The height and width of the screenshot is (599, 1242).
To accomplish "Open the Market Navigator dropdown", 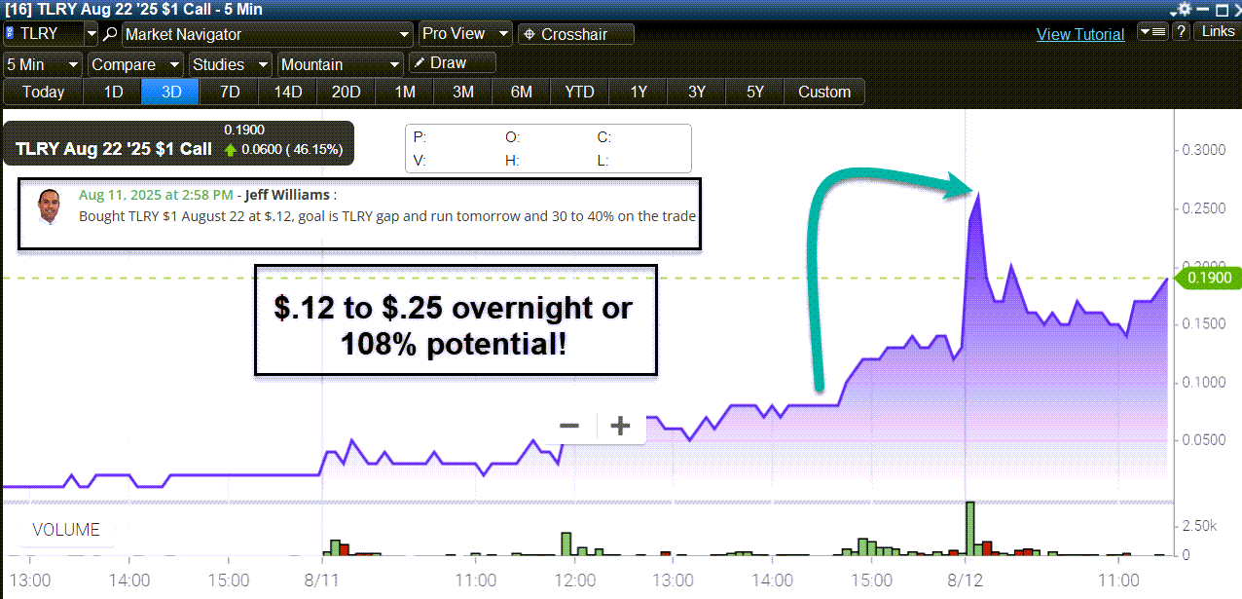I will [268, 34].
